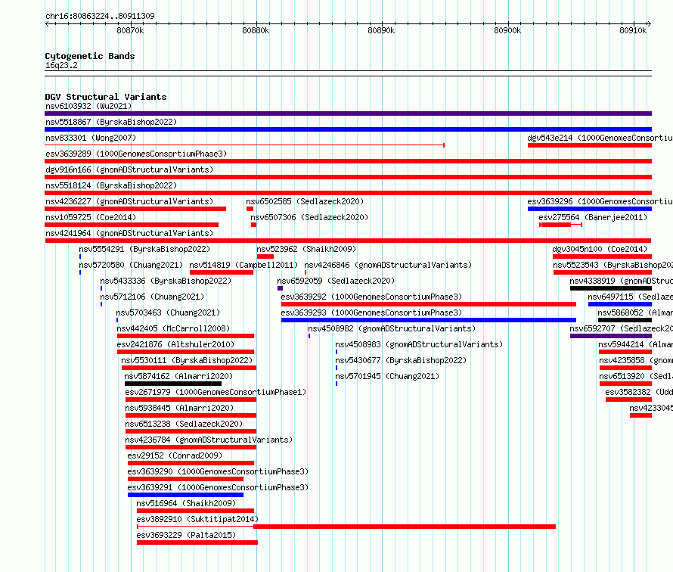Open esv2671979 (1000GenomesConsortiumPhase1) label
This screenshot has width=673, height=572.
click(x=216, y=392)
